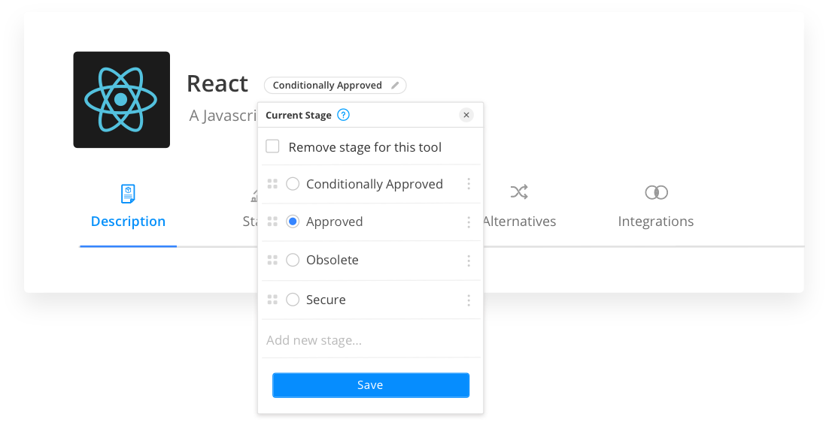Screen dimensions: 829x425
Task: Choose the Obsolete stage radio button
Action: pos(293,260)
